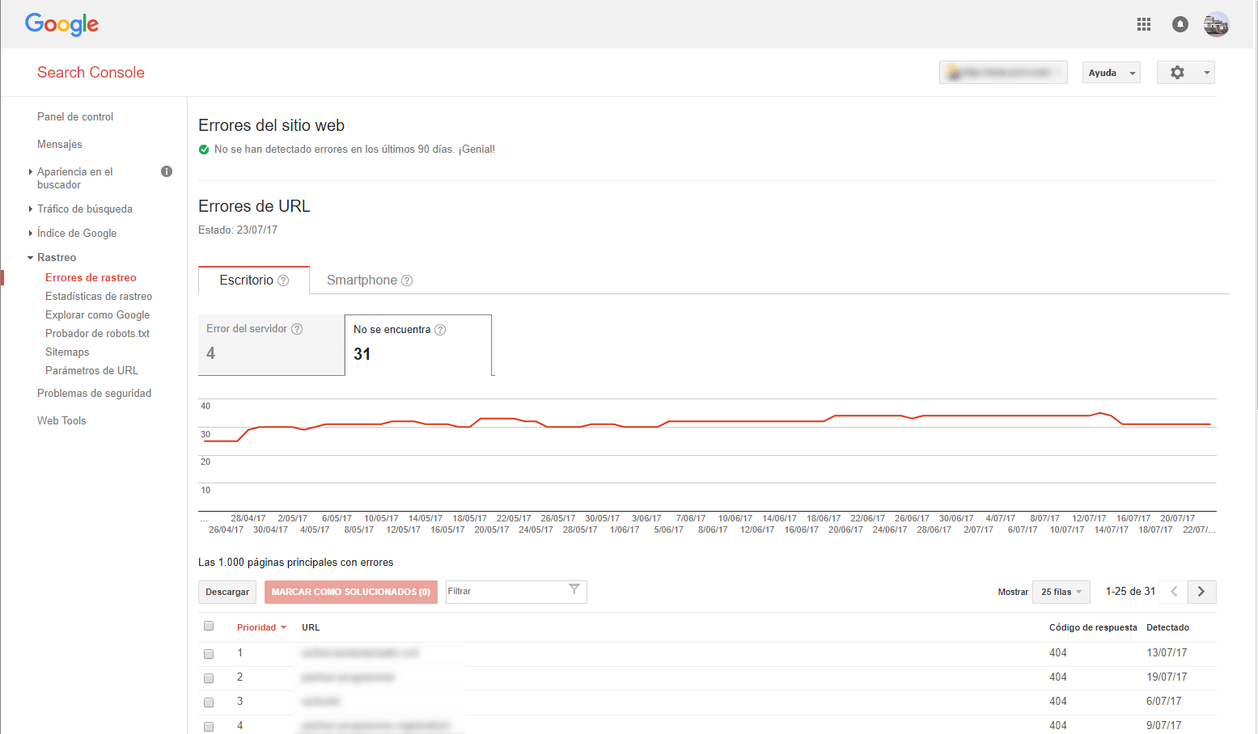Open the blurred site property selector

click(1003, 73)
